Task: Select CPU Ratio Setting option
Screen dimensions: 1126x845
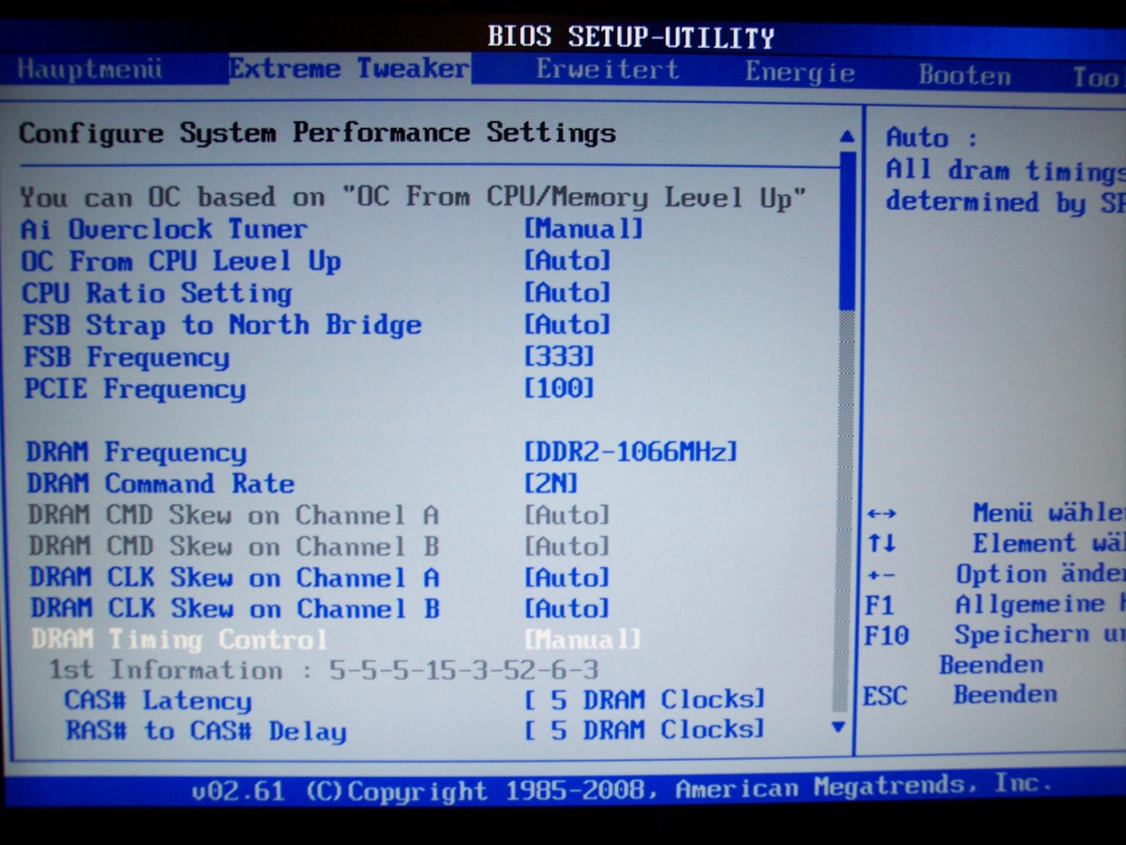Action: pyautogui.click(x=157, y=293)
